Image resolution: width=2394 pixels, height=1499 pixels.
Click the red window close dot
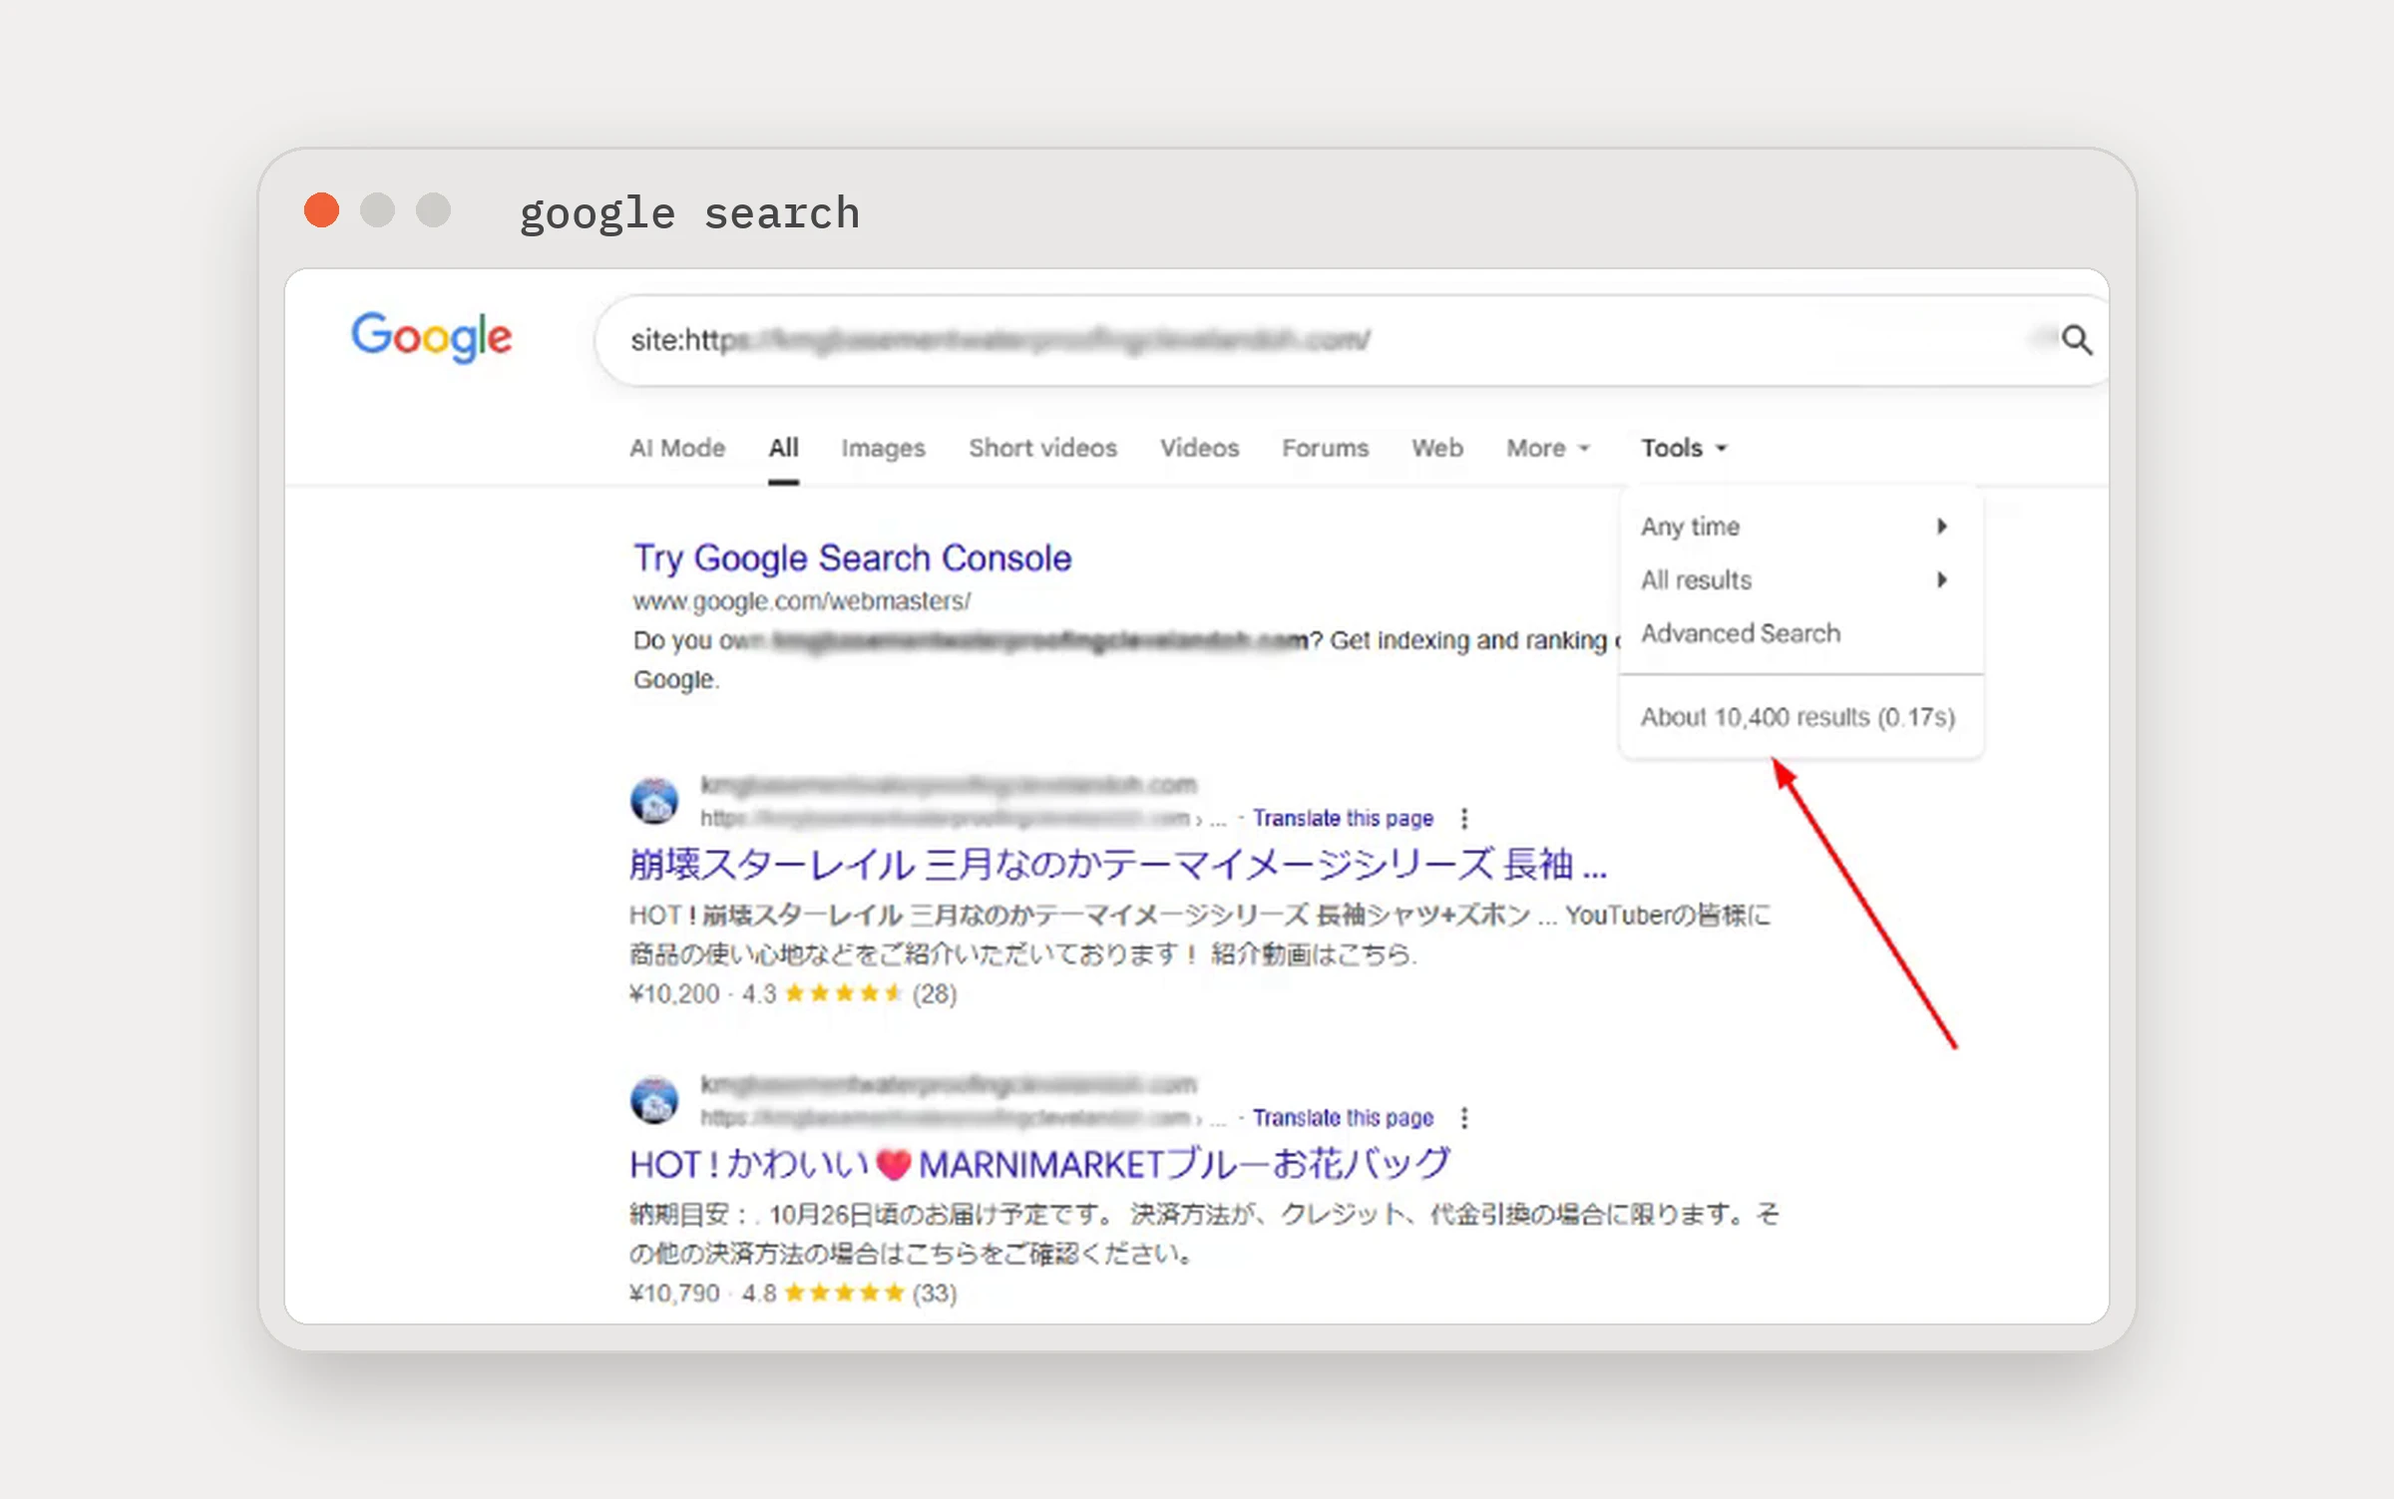tap(321, 210)
